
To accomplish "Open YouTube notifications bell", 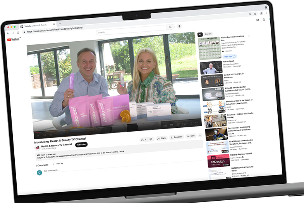I will pyautogui.click(x=264, y=20).
